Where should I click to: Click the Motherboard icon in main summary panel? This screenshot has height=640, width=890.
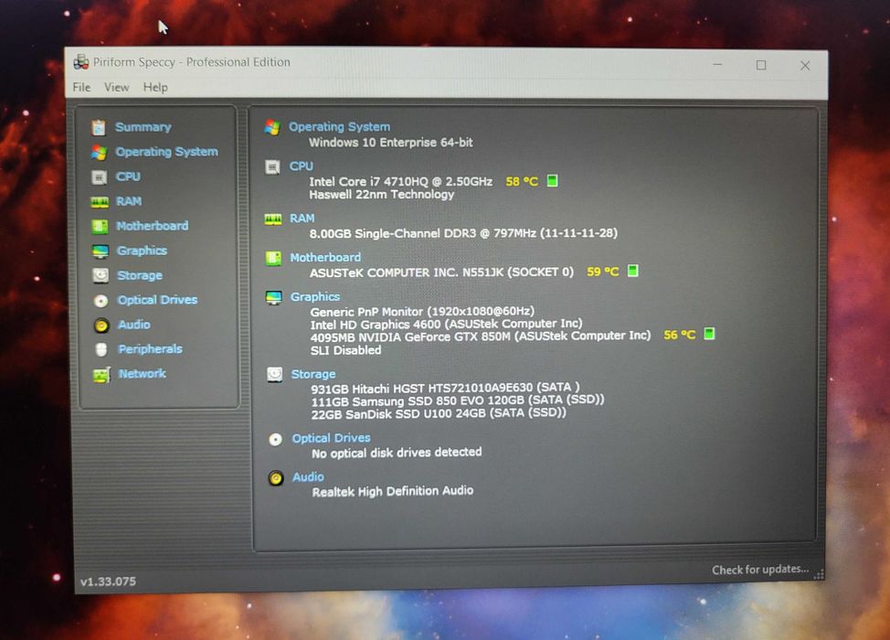tap(273, 259)
